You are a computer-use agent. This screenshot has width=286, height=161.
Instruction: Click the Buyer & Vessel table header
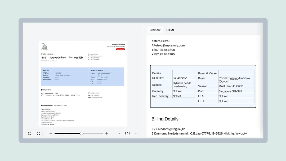tap(208, 73)
